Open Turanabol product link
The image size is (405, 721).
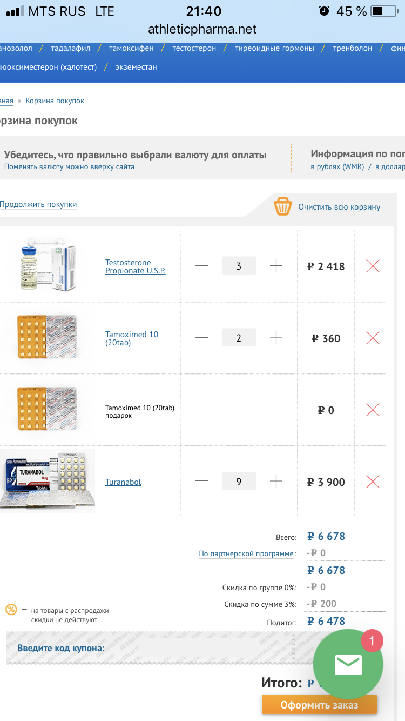coord(123,482)
